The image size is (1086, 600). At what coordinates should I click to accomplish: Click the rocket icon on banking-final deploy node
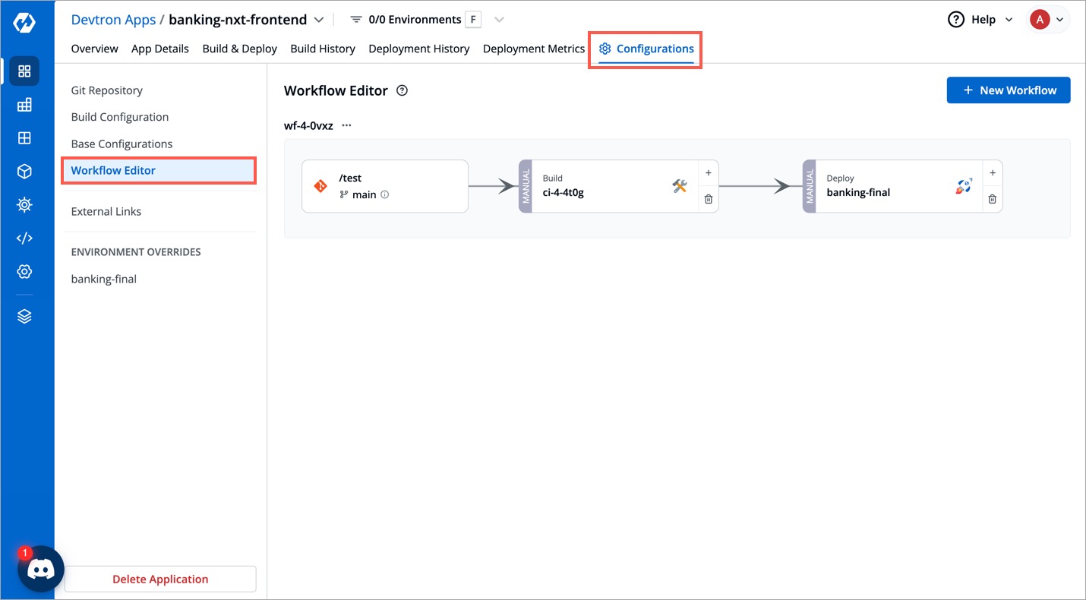[x=963, y=186]
